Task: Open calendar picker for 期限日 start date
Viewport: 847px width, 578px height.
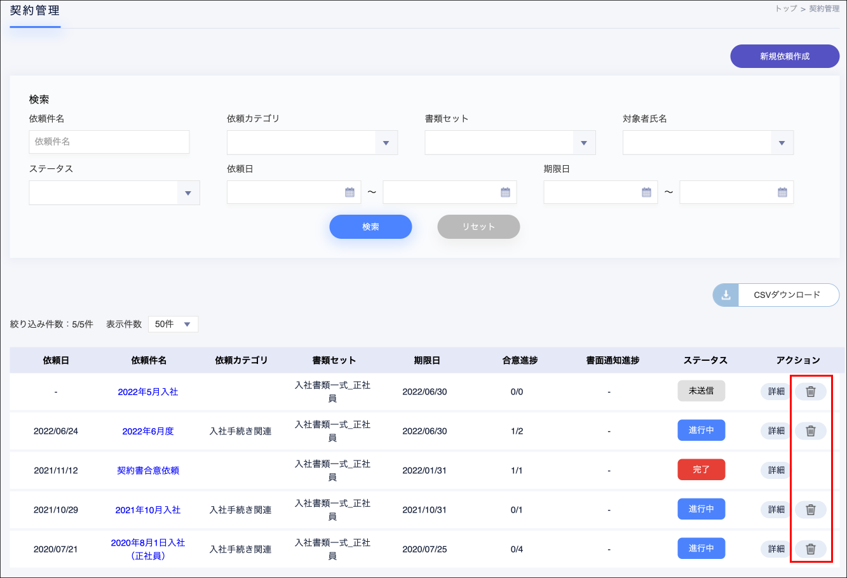Action: click(646, 192)
